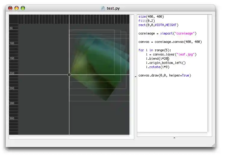Click the 200 mark on the vertical ruler
226x156 pixels.
(12, 73)
